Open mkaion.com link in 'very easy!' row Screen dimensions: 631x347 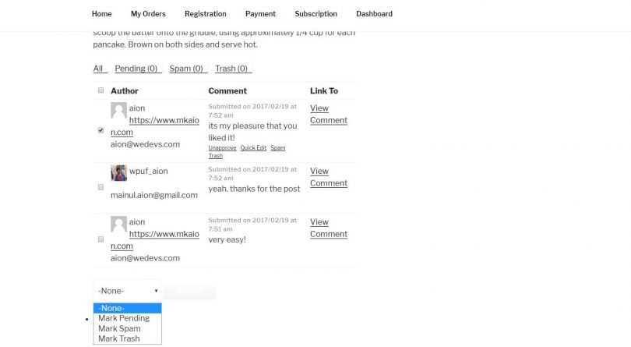pyautogui.click(x=164, y=234)
